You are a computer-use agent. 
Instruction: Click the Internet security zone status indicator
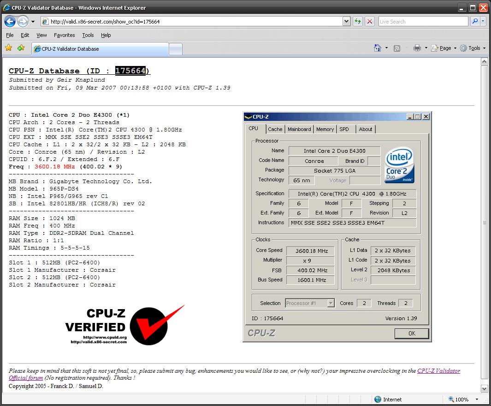388,400
